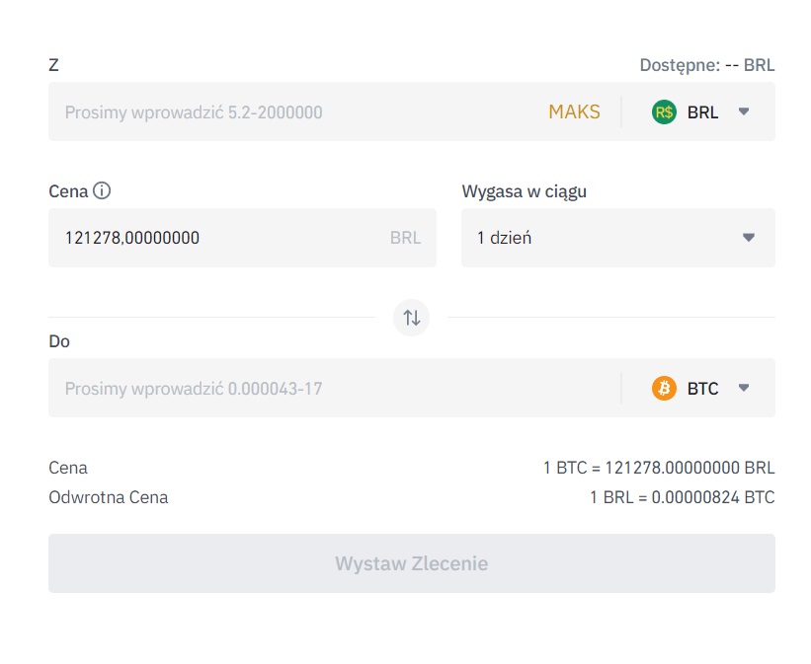Click the '1 BRL = 0.00000824 BTC' rate

coord(682,497)
